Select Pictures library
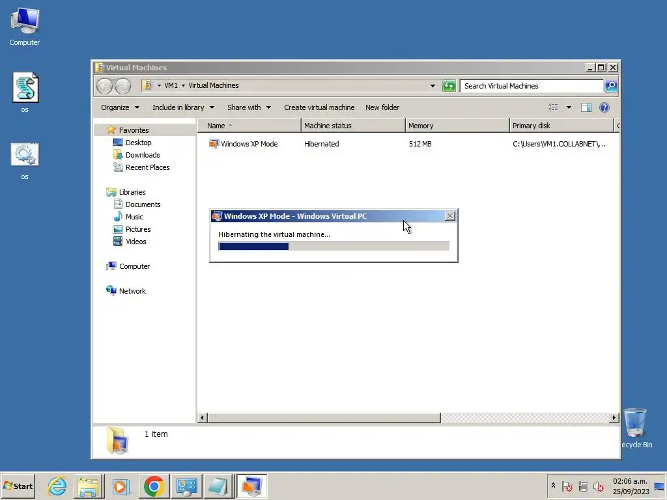 138,229
